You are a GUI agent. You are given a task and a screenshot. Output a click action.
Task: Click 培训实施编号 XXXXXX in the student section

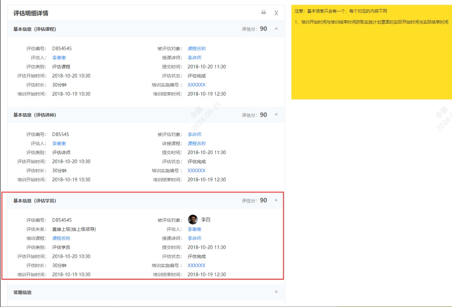(197, 265)
